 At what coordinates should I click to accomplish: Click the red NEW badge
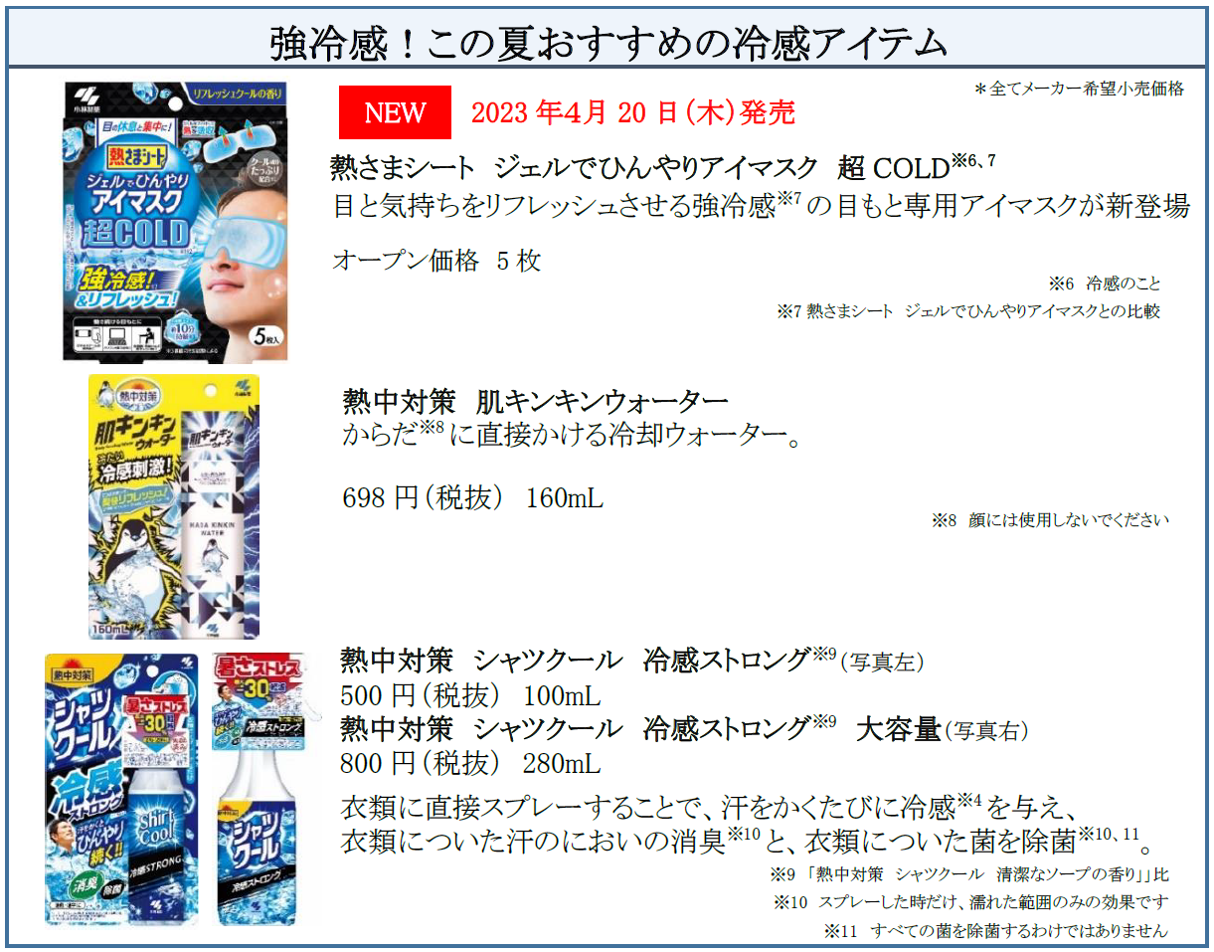(x=396, y=112)
